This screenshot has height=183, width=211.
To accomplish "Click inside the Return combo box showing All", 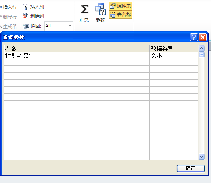I will click(x=58, y=26).
